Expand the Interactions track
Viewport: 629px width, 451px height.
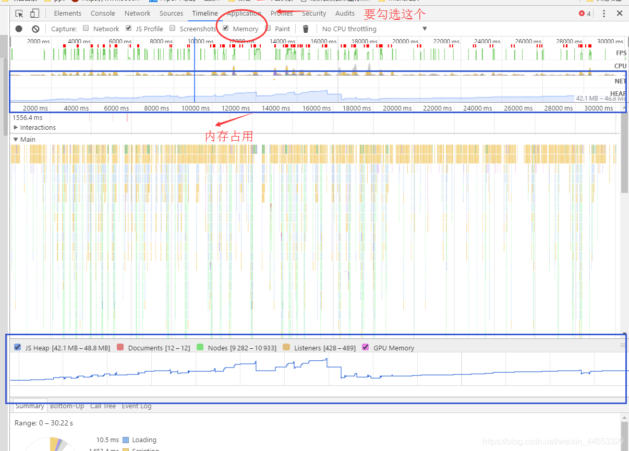coord(16,128)
